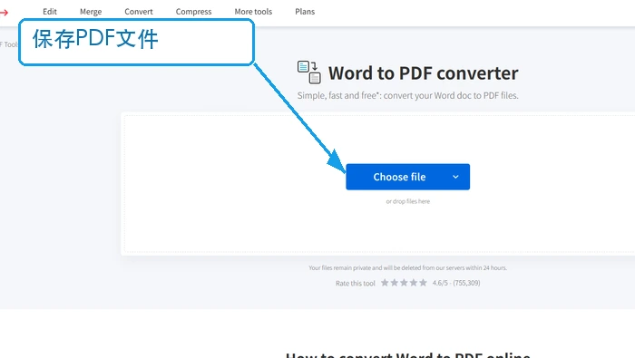Click the 'Your files remain private' notice
Image resolution: width=635 pixels, height=358 pixels.
[408, 267]
